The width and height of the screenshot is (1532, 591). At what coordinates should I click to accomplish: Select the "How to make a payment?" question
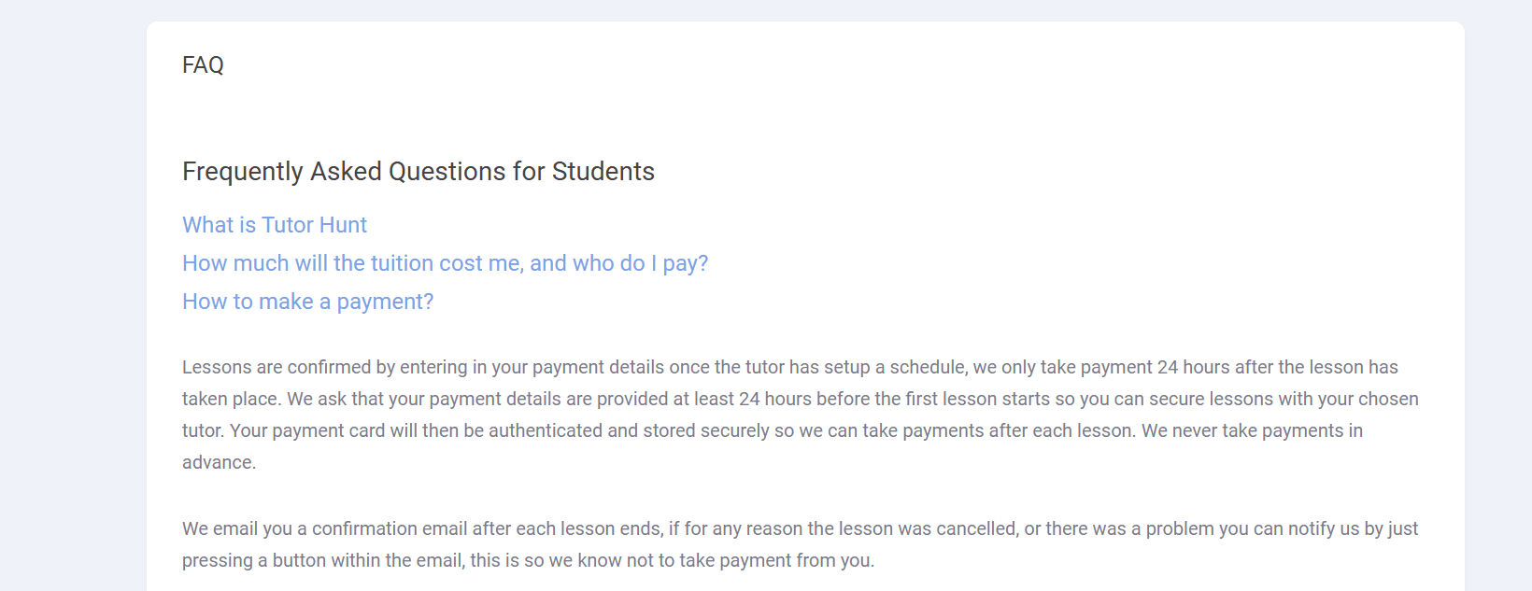pos(307,302)
